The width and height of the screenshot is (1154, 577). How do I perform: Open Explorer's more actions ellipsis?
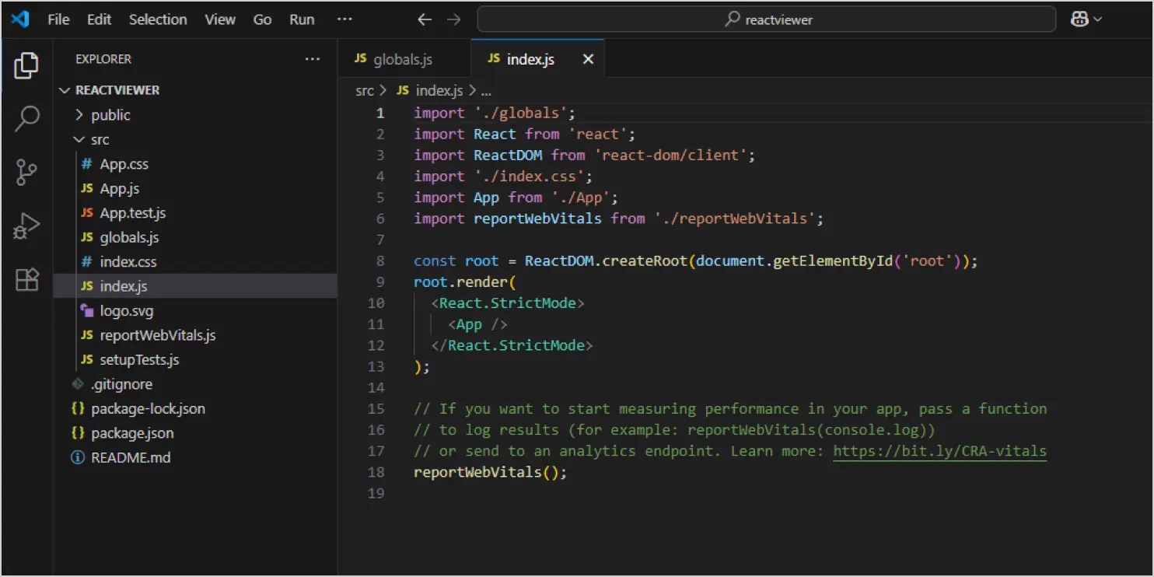coord(313,59)
